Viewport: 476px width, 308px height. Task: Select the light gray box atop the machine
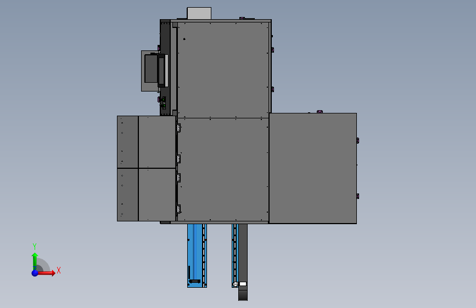click(x=199, y=13)
